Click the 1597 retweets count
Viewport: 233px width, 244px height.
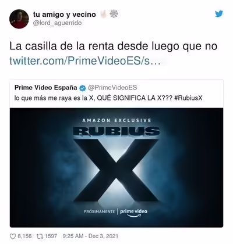pos(51,236)
